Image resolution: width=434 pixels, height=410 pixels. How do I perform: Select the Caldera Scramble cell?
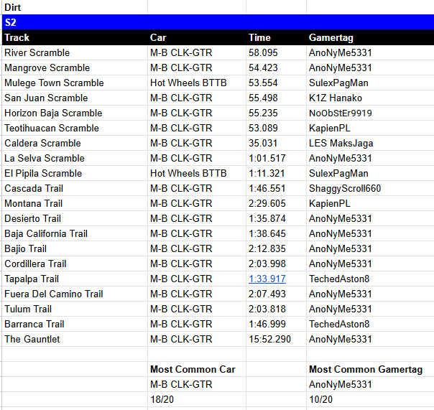point(75,143)
